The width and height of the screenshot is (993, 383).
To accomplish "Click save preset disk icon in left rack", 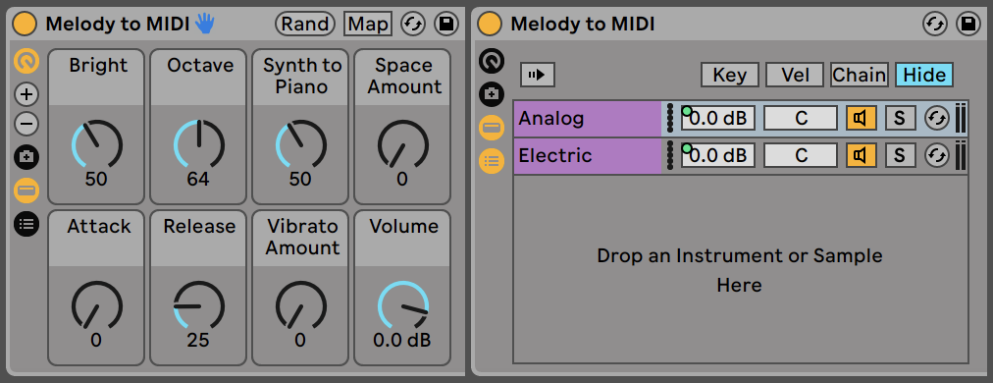I will [446, 25].
